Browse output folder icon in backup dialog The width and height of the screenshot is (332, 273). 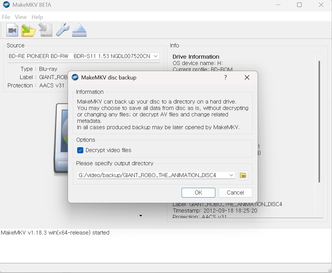(x=243, y=176)
